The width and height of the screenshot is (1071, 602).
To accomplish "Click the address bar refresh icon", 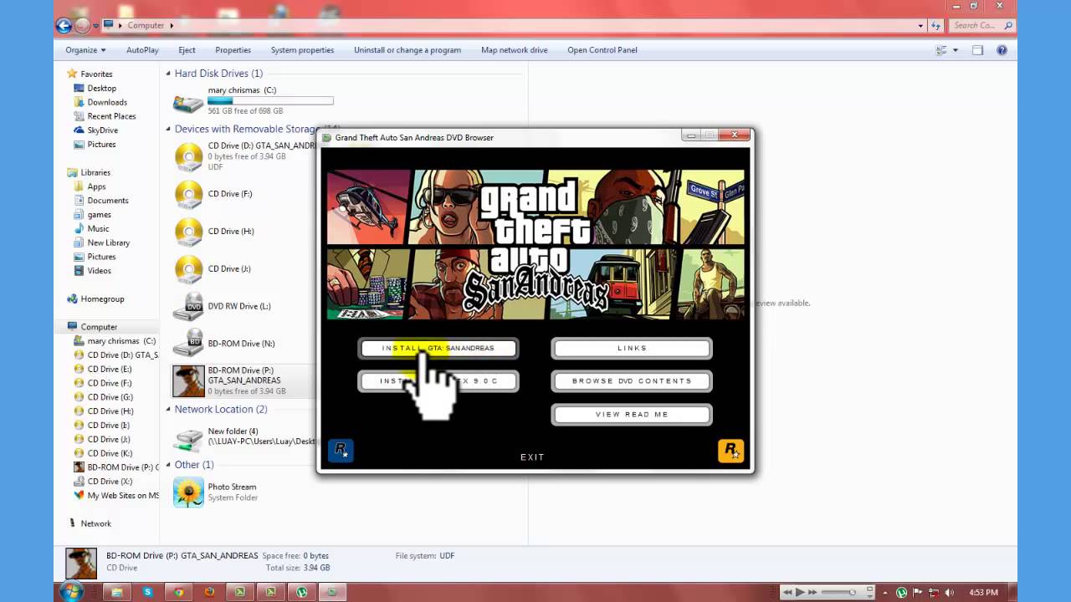I will 936,25.
